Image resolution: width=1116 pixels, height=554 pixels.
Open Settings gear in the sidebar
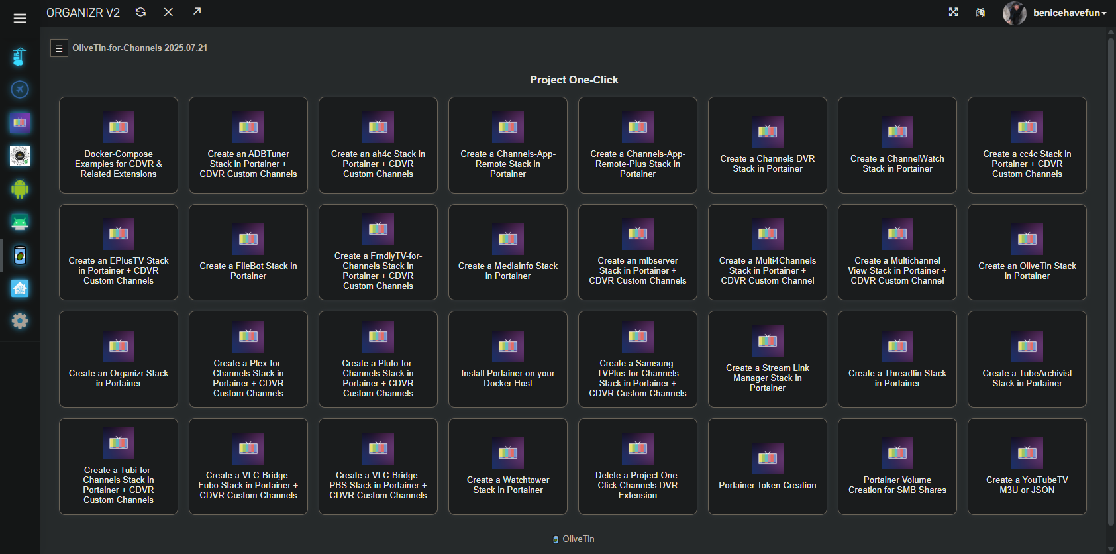pos(20,321)
